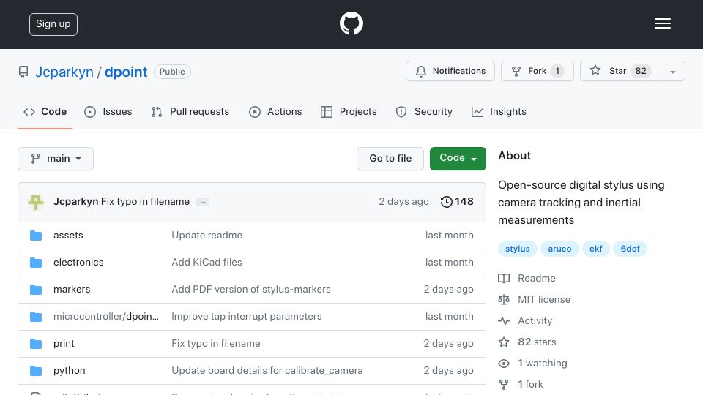Click the MIT license scale icon
Image resolution: width=703 pixels, height=395 pixels.
tap(504, 300)
